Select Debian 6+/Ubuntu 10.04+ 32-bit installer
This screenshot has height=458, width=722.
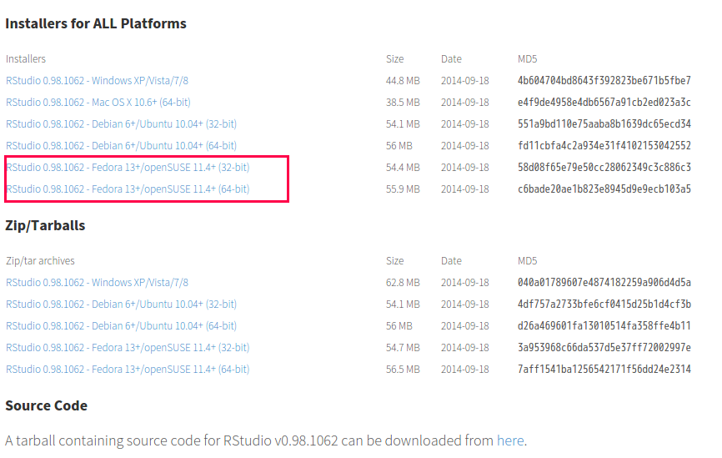pos(121,124)
